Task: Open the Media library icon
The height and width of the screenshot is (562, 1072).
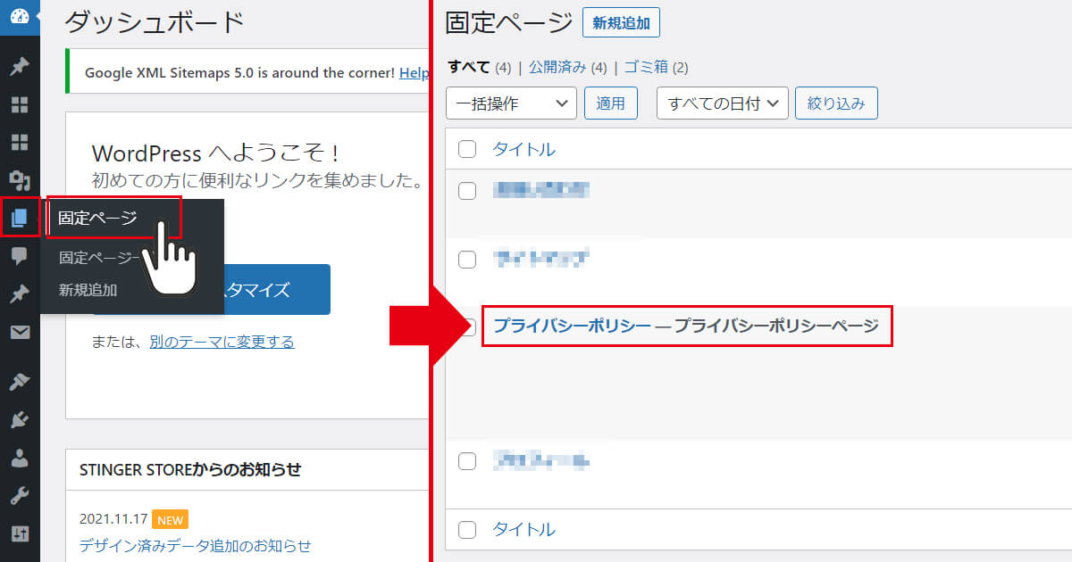Action: coord(20,179)
